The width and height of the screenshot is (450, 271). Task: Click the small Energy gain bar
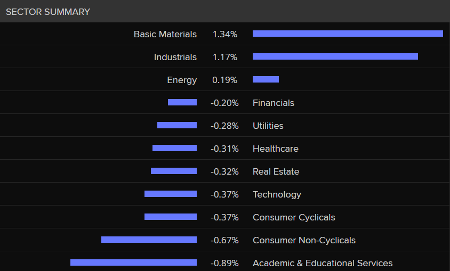pyautogui.click(x=266, y=79)
